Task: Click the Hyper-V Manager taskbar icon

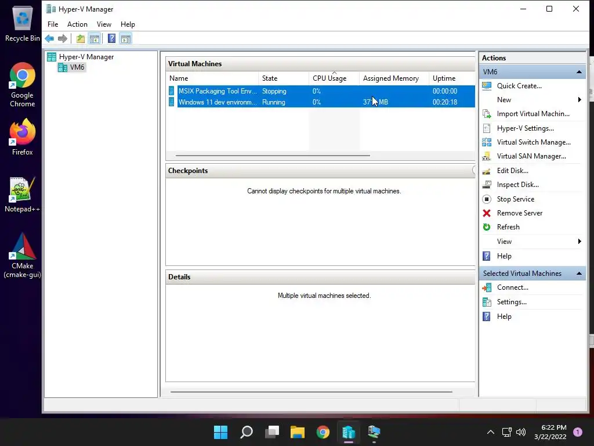Action: tap(349, 432)
